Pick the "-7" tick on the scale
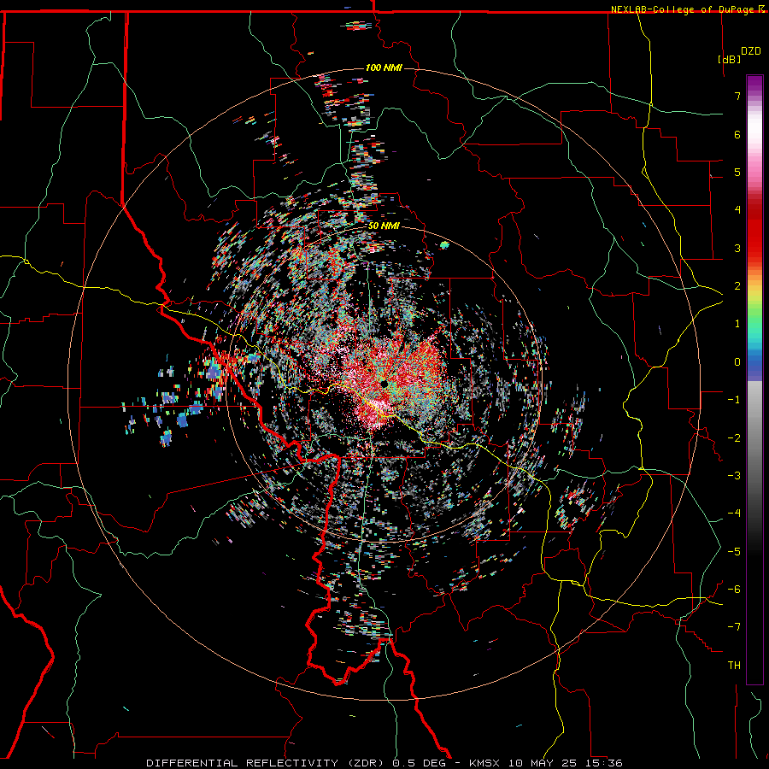Image resolution: width=769 pixels, height=769 pixels. (734, 627)
